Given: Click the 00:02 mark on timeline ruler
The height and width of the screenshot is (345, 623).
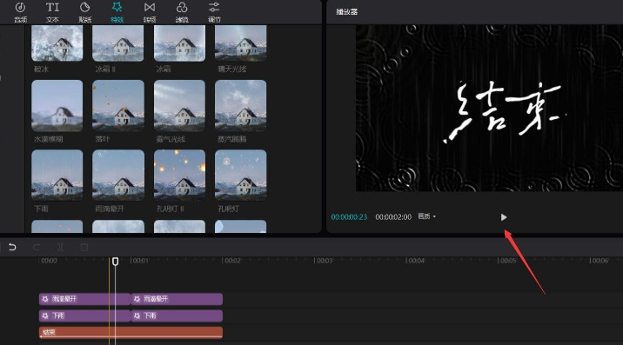Looking at the screenshot, I should pyautogui.click(x=232, y=261).
